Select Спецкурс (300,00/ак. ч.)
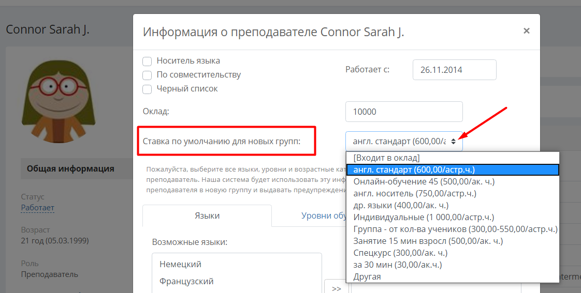Screen dimensions: 581x293 click(453, 253)
